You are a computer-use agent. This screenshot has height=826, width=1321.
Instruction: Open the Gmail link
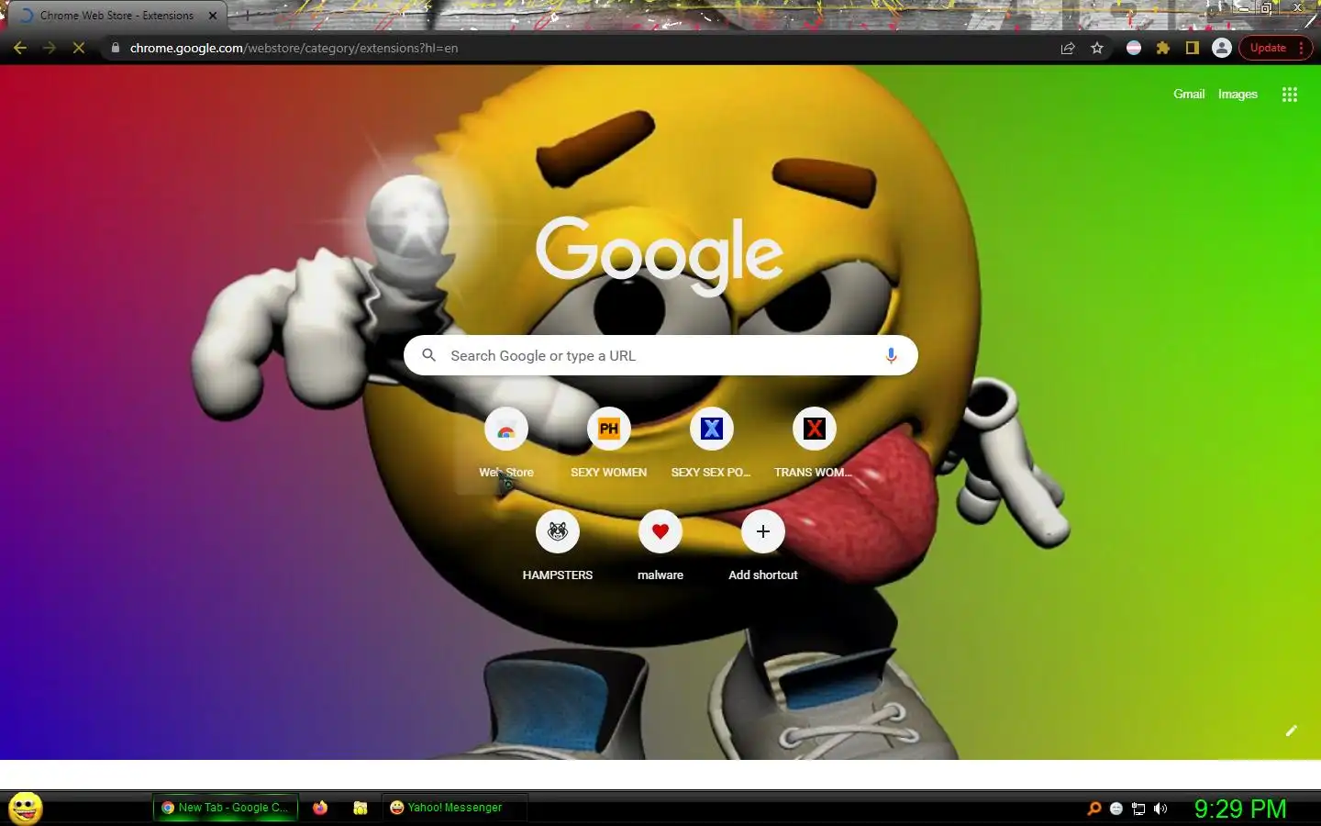click(1189, 94)
